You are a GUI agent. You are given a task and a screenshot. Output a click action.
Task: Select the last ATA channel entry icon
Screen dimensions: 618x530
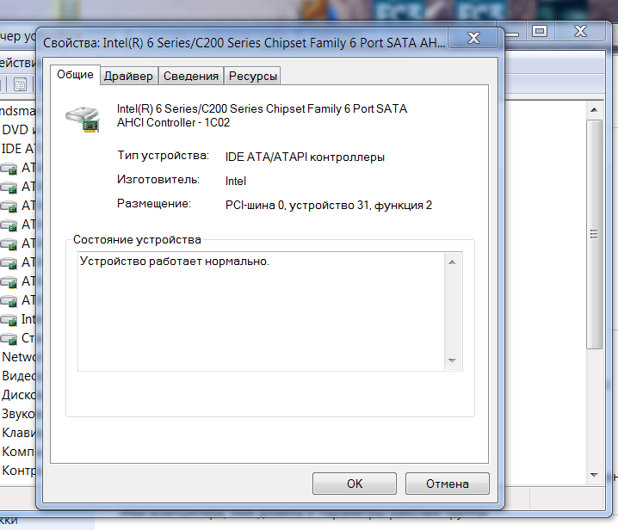pyautogui.click(x=9, y=301)
